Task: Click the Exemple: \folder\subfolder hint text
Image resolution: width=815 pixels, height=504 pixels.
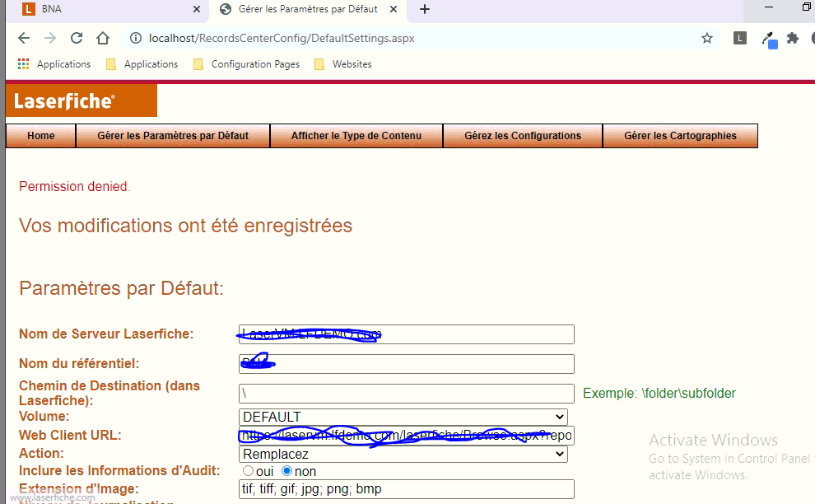Action: coord(659,393)
